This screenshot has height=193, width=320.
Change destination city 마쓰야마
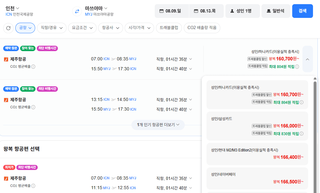[x=96, y=8]
